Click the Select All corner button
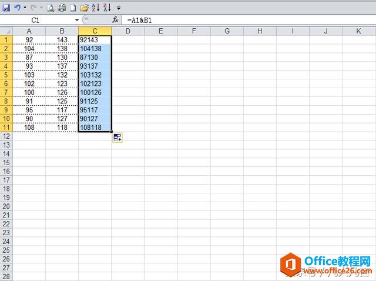 6,31
